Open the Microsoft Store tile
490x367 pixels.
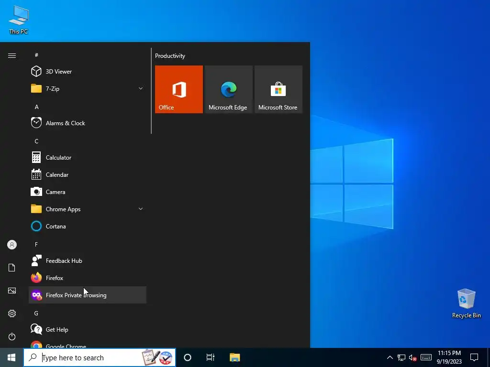point(278,89)
